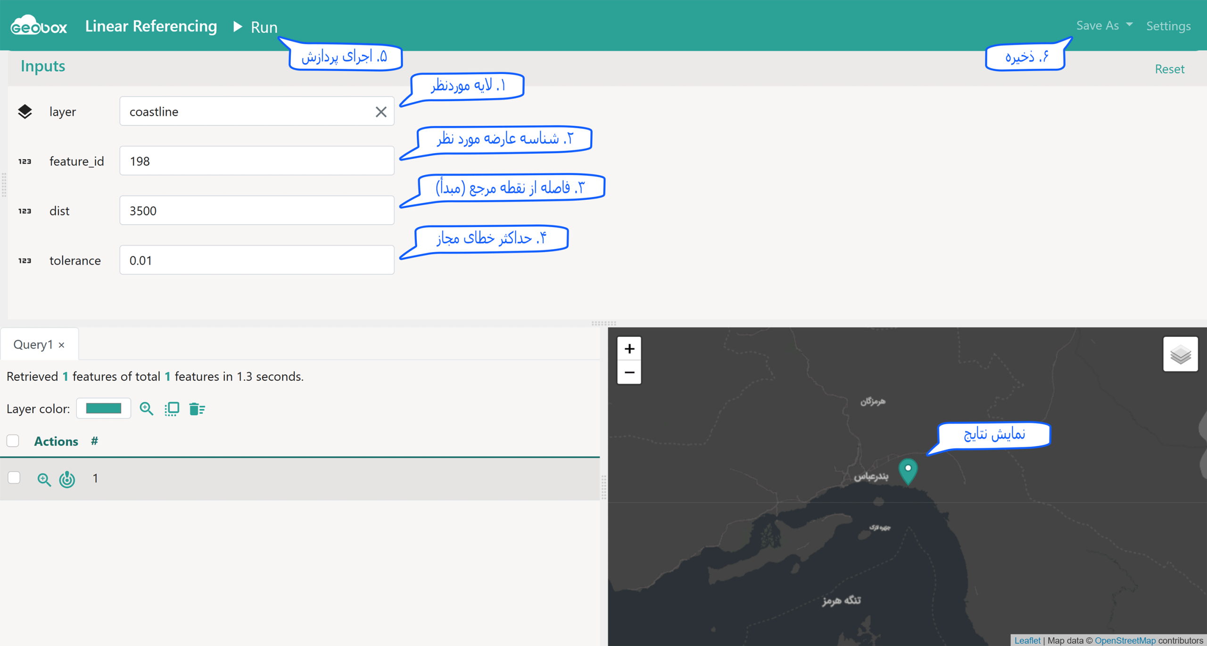
Task: Run the Linear Referencing process
Action: (256, 27)
